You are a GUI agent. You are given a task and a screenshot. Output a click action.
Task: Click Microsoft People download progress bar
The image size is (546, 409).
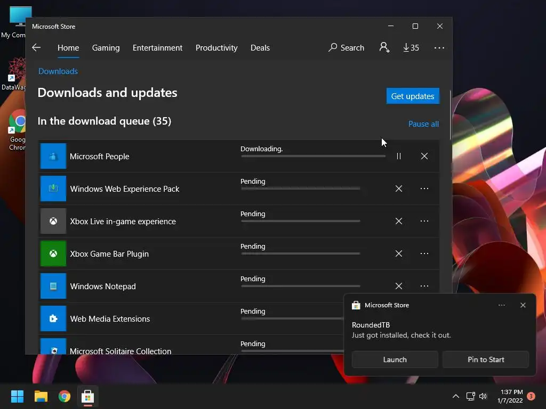(313, 156)
